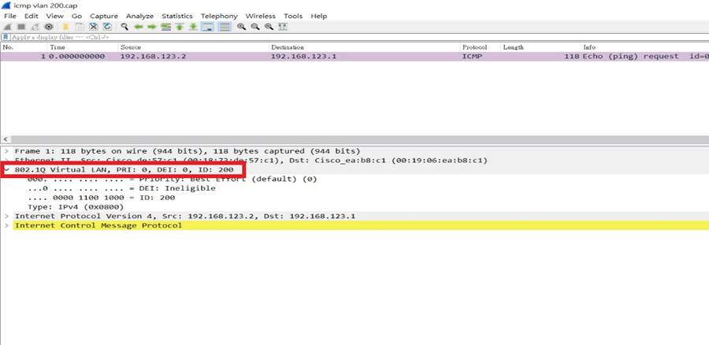Reset text to normal size
The width and height of the screenshot is (709, 345).
[269, 27]
